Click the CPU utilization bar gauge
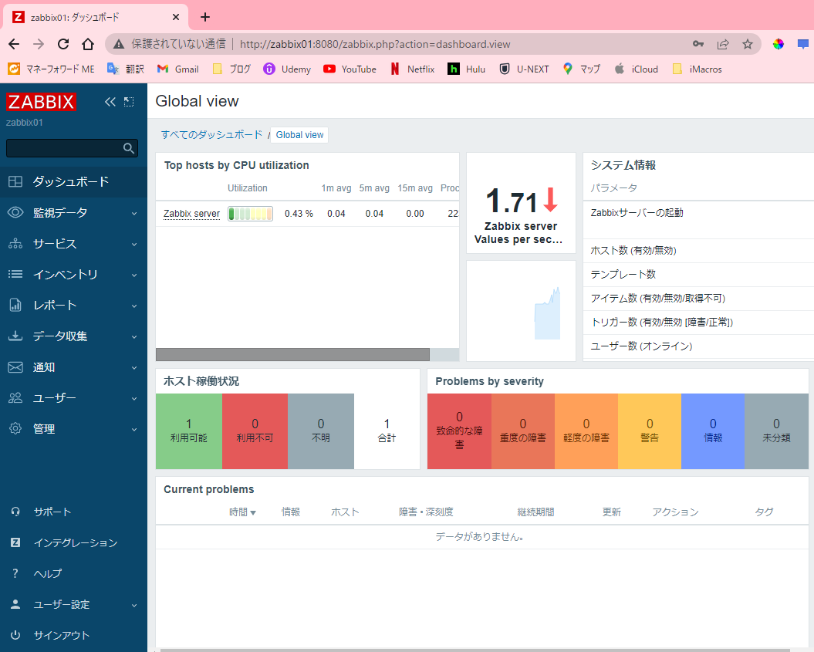The image size is (814, 652). point(250,214)
